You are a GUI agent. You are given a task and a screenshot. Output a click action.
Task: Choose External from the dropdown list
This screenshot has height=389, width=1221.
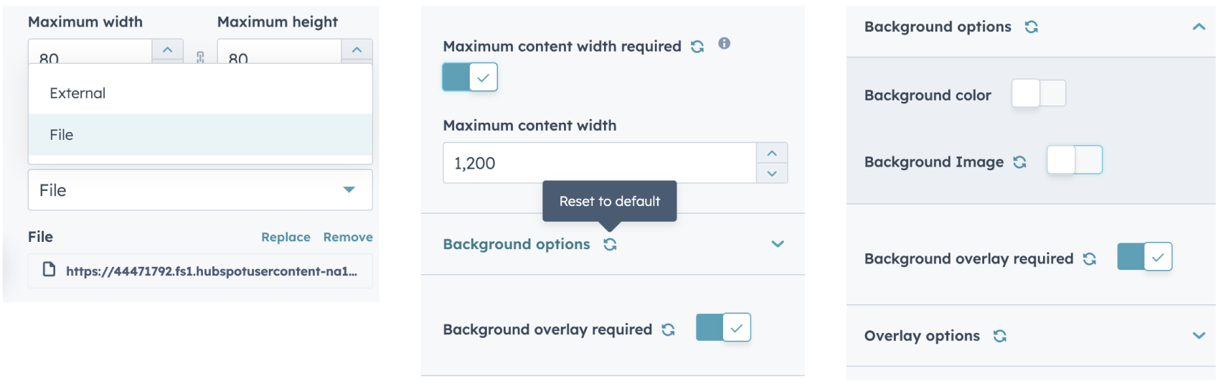77,93
